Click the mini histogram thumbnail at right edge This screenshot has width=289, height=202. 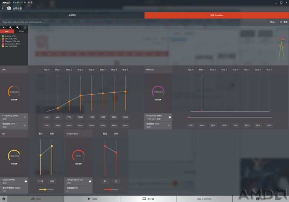click(x=282, y=49)
